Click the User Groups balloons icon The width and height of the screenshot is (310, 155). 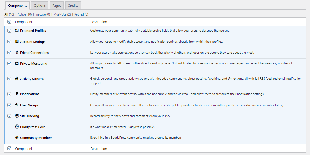point(17,105)
